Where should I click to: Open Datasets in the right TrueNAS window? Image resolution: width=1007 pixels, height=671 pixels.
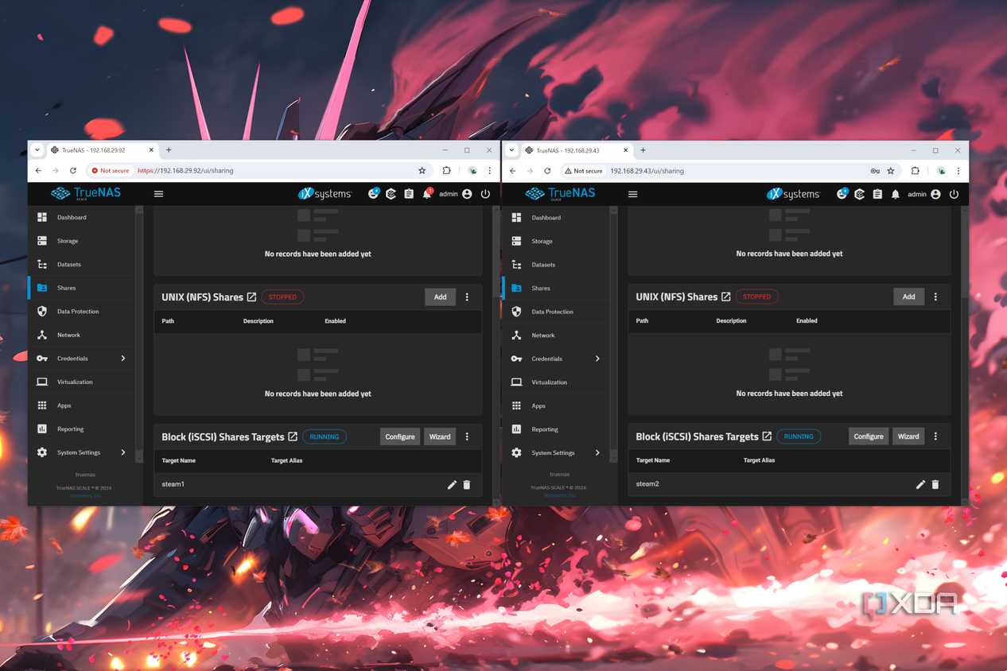tap(543, 265)
